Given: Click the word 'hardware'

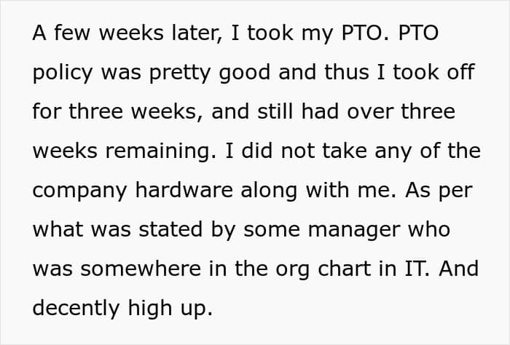Looking at the screenshot, I should click(184, 190).
